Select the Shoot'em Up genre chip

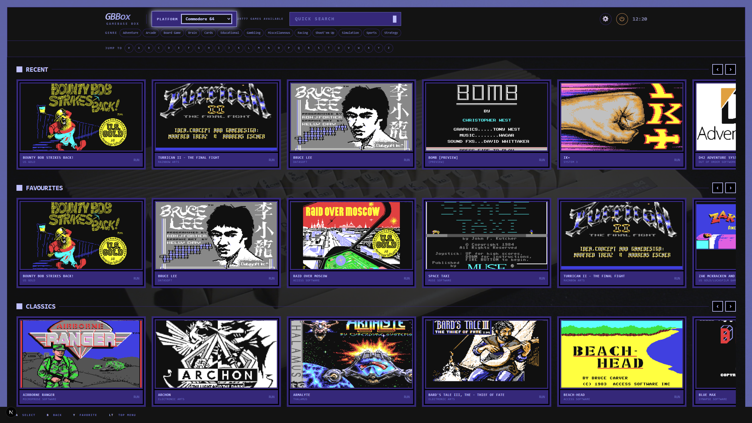click(325, 33)
